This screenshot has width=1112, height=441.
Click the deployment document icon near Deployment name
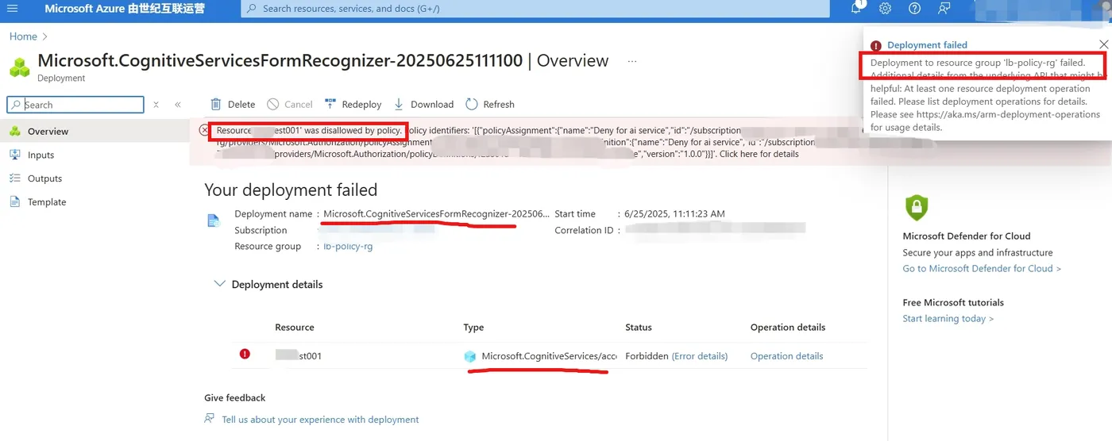(214, 220)
